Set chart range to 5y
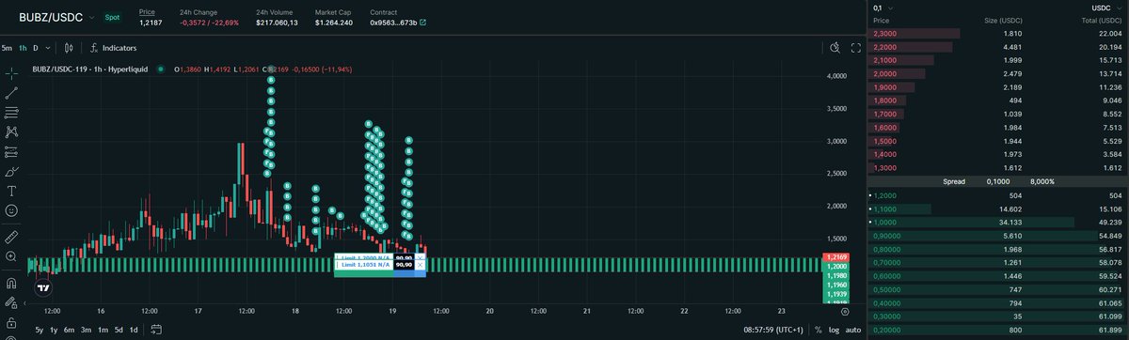Image resolution: width=1129 pixels, height=340 pixels. (40, 330)
